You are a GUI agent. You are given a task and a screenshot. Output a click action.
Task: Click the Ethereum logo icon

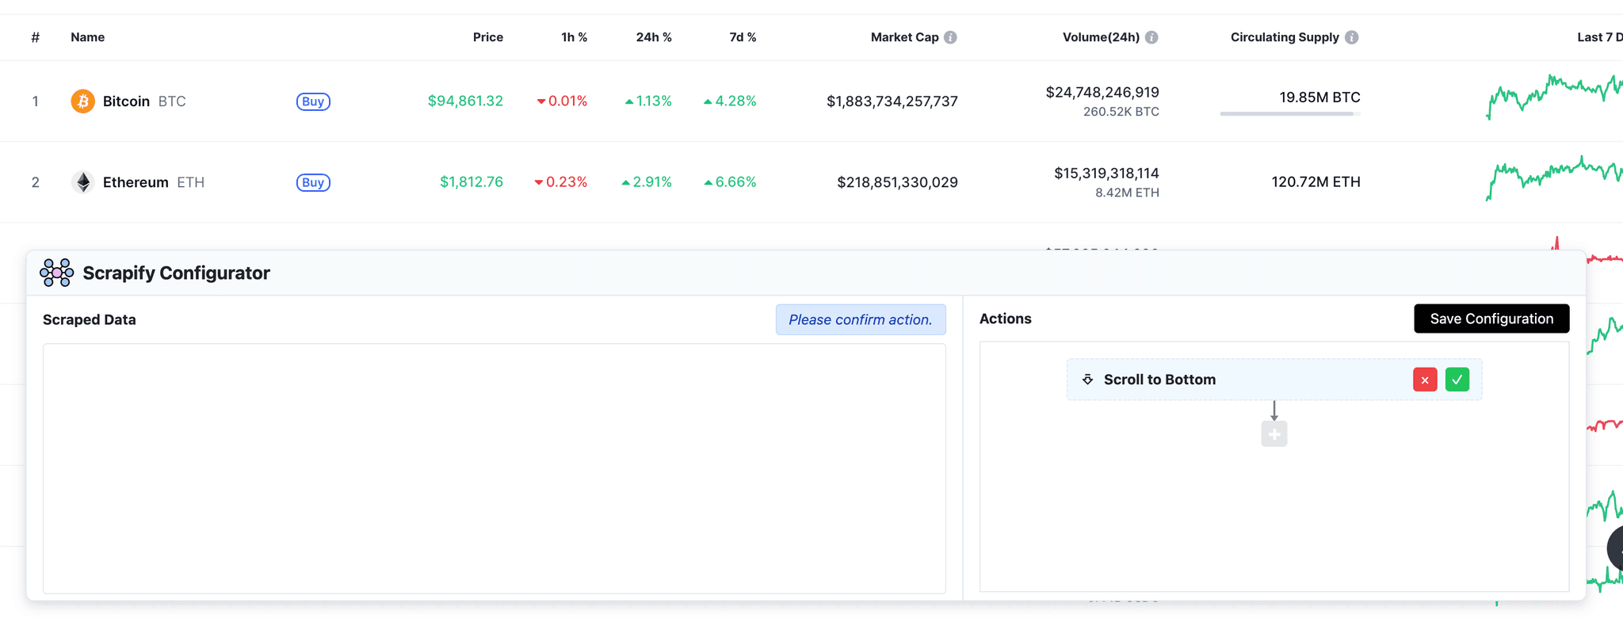pos(82,182)
